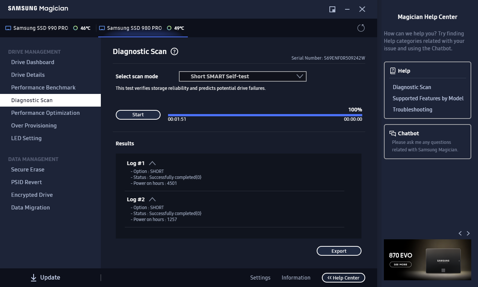Switch to Samsung SSD 980 PRO tab

point(143,28)
